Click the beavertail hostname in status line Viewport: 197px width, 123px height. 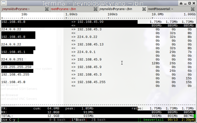click(x=154, y=120)
